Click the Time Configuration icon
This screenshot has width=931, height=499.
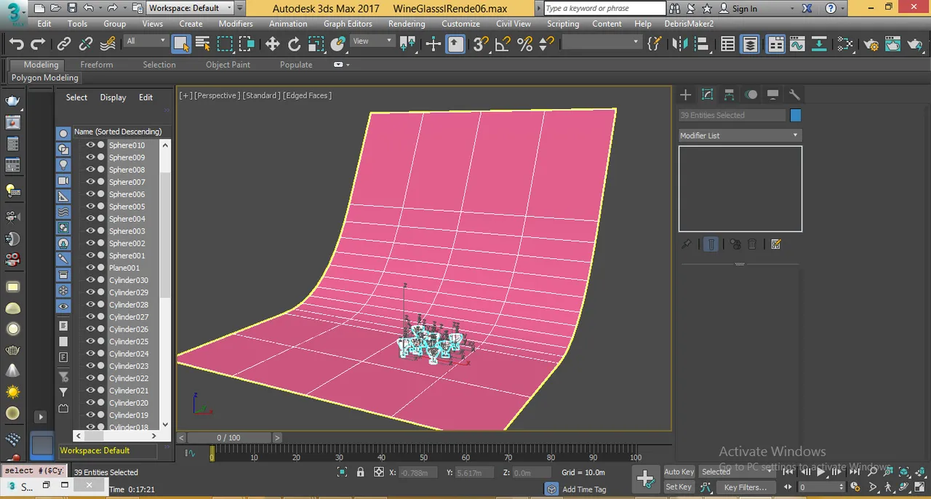[x=856, y=487]
